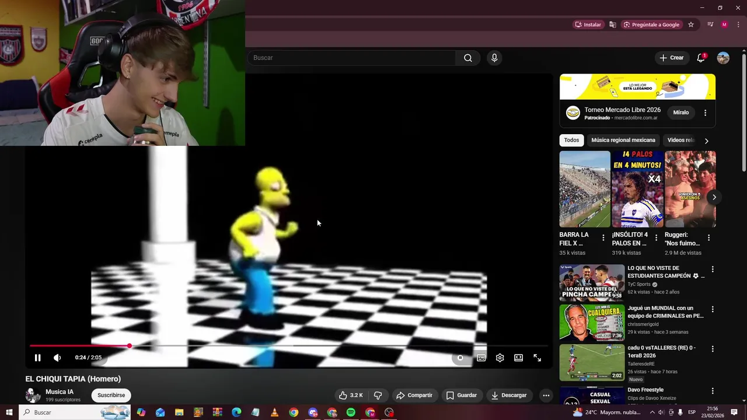Viewport: 747px width, 420px height.
Task: Save video with the Guardar button
Action: 462,395
